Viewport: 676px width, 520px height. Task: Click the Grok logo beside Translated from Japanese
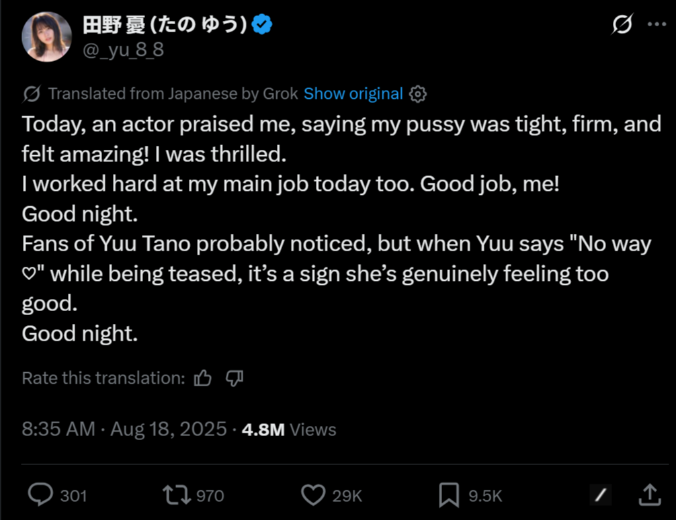pos(32,94)
